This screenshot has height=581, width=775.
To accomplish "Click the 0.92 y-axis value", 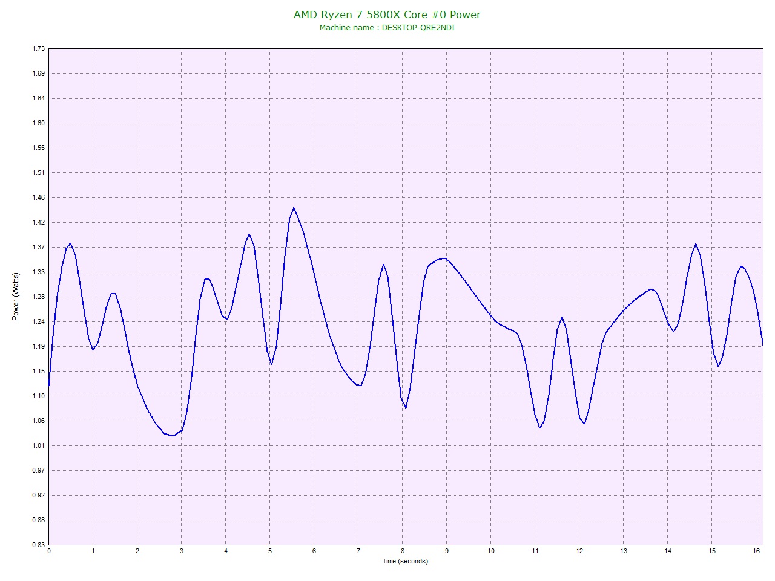I will point(38,495).
